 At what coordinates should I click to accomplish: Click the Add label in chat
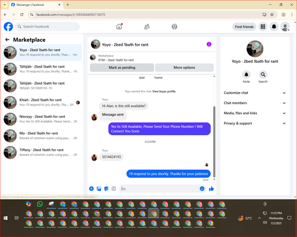[x=142, y=78]
